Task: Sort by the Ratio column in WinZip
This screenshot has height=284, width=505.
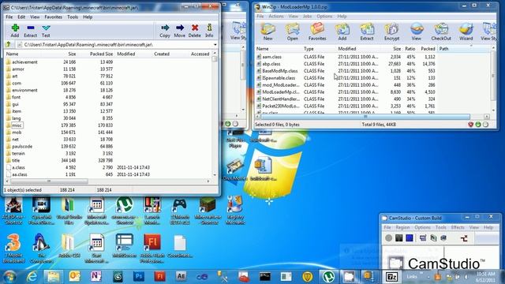Action: [410, 49]
